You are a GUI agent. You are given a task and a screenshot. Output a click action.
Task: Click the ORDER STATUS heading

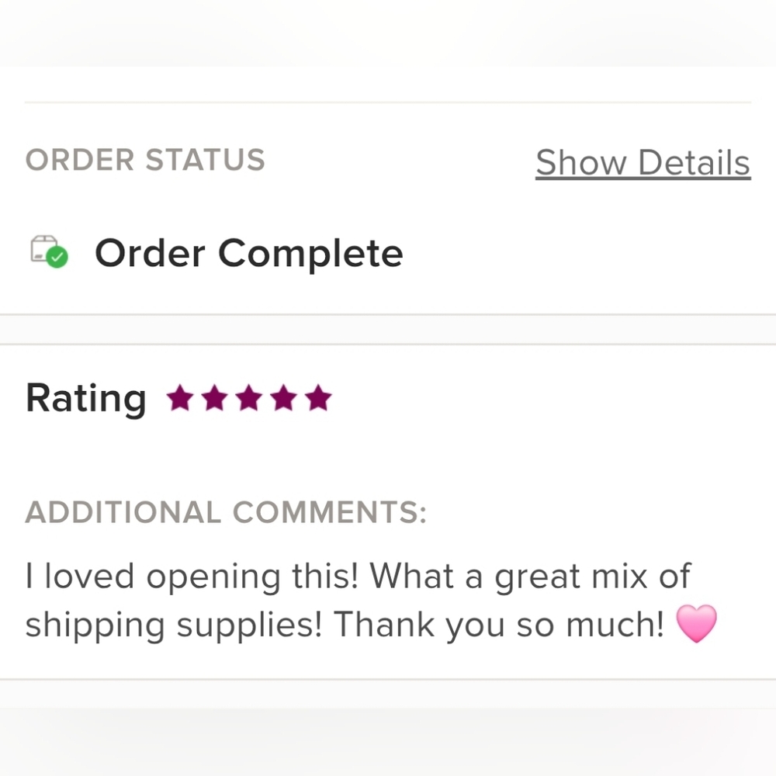145,160
